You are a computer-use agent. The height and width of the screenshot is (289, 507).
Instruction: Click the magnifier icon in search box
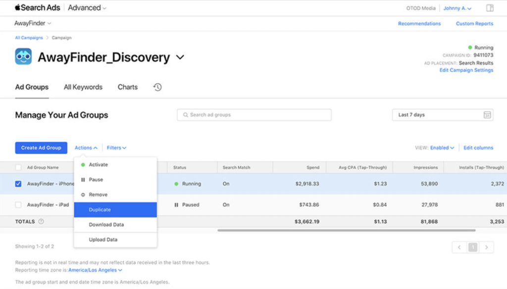(x=185, y=115)
